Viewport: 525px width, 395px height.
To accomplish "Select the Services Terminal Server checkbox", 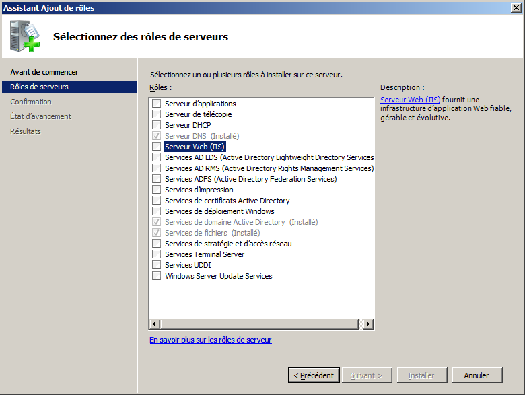I will pyautogui.click(x=157, y=254).
